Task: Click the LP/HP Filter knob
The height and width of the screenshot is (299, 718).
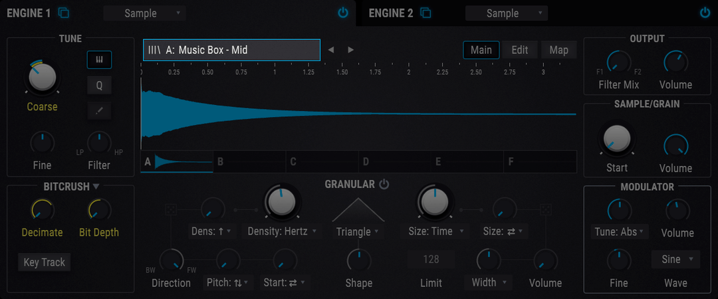Action: coord(99,142)
